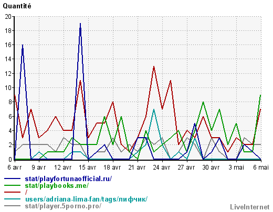Click the blue legend line swatch

tap(12, 178)
